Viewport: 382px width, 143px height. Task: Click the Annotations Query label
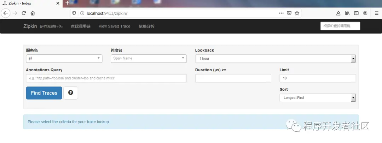(44, 70)
